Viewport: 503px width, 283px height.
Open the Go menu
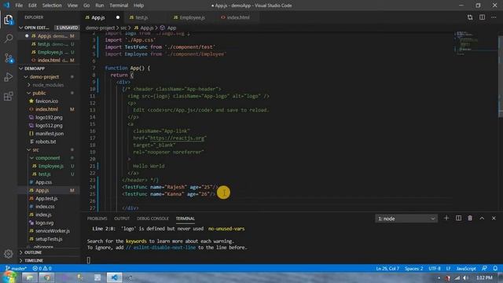point(86,6)
